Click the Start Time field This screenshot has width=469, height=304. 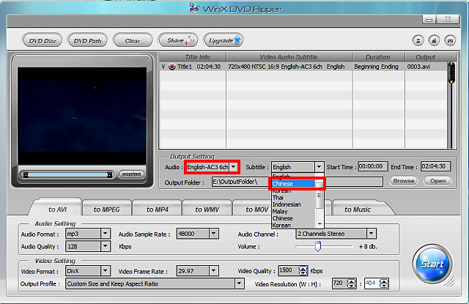tap(373, 166)
